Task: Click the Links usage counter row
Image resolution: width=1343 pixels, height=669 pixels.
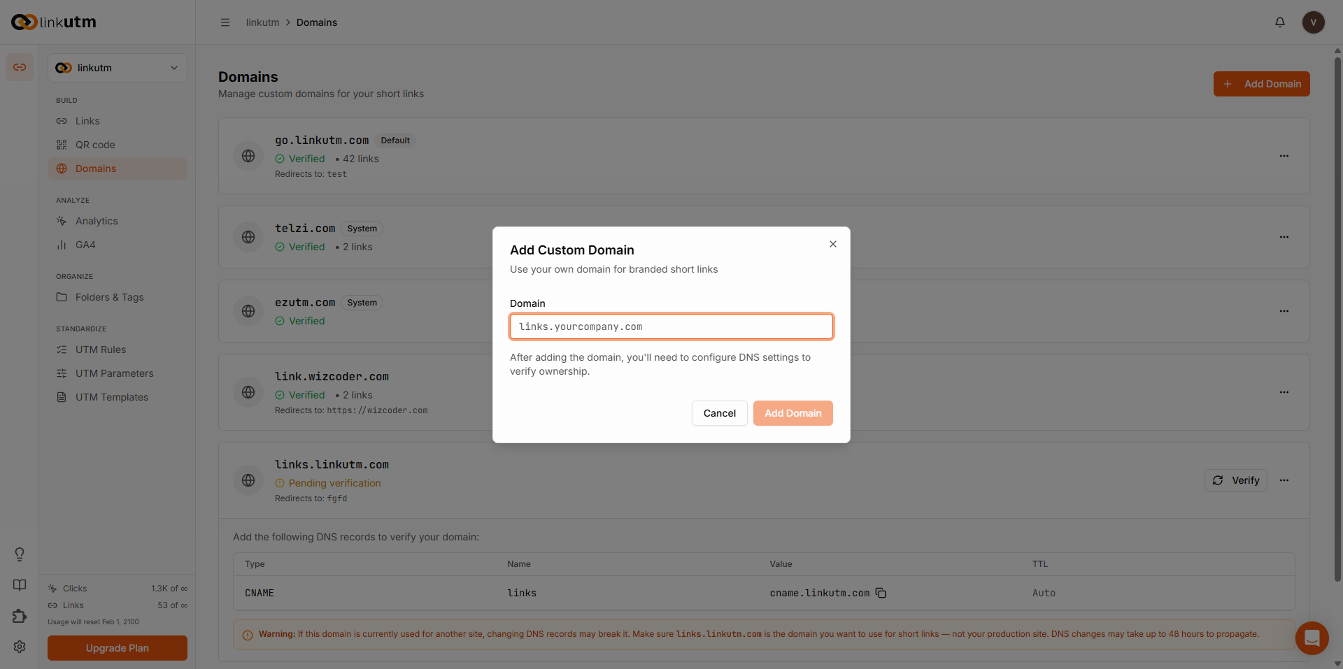Action: click(118, 605)
